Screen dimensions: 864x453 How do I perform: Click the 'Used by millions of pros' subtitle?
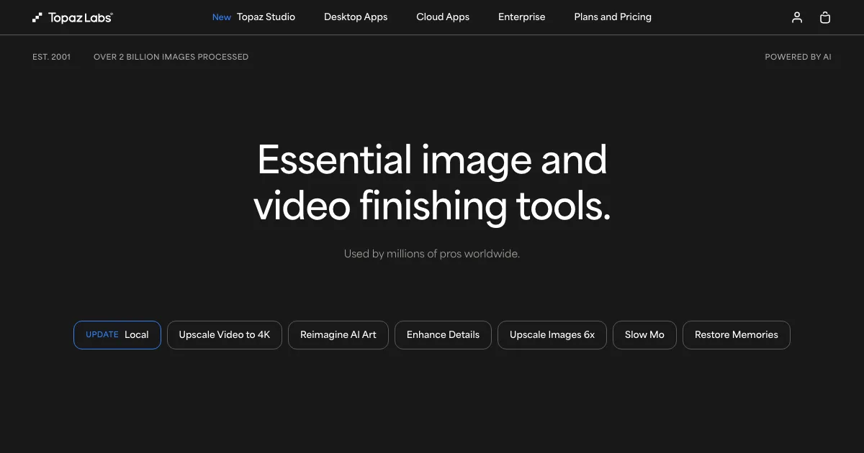pos(432,254)
